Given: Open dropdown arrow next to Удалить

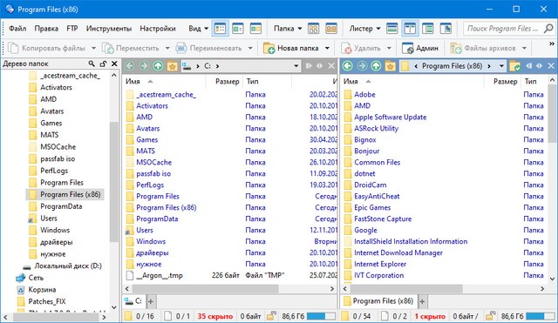Looking at the screenshot, I should point(389,48).
